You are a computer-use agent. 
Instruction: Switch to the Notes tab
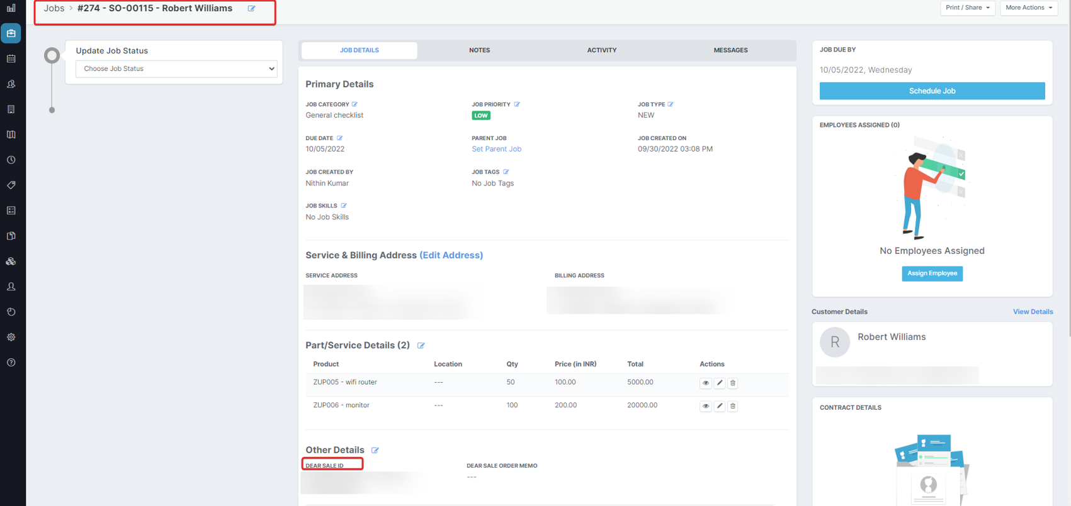click(479, 50)
